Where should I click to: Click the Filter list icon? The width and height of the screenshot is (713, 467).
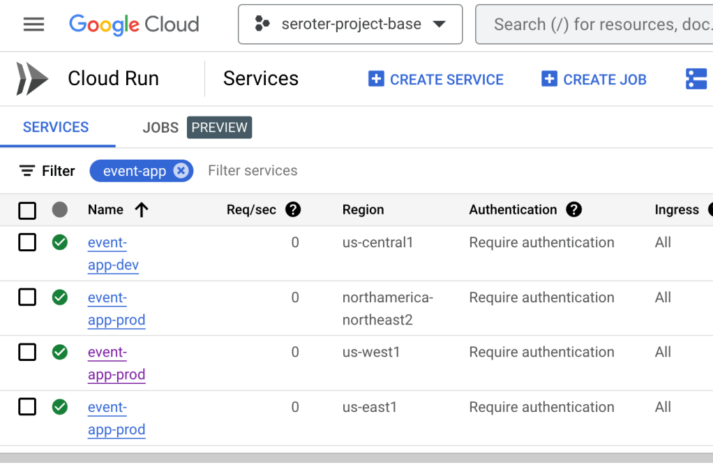pos(27,171)
